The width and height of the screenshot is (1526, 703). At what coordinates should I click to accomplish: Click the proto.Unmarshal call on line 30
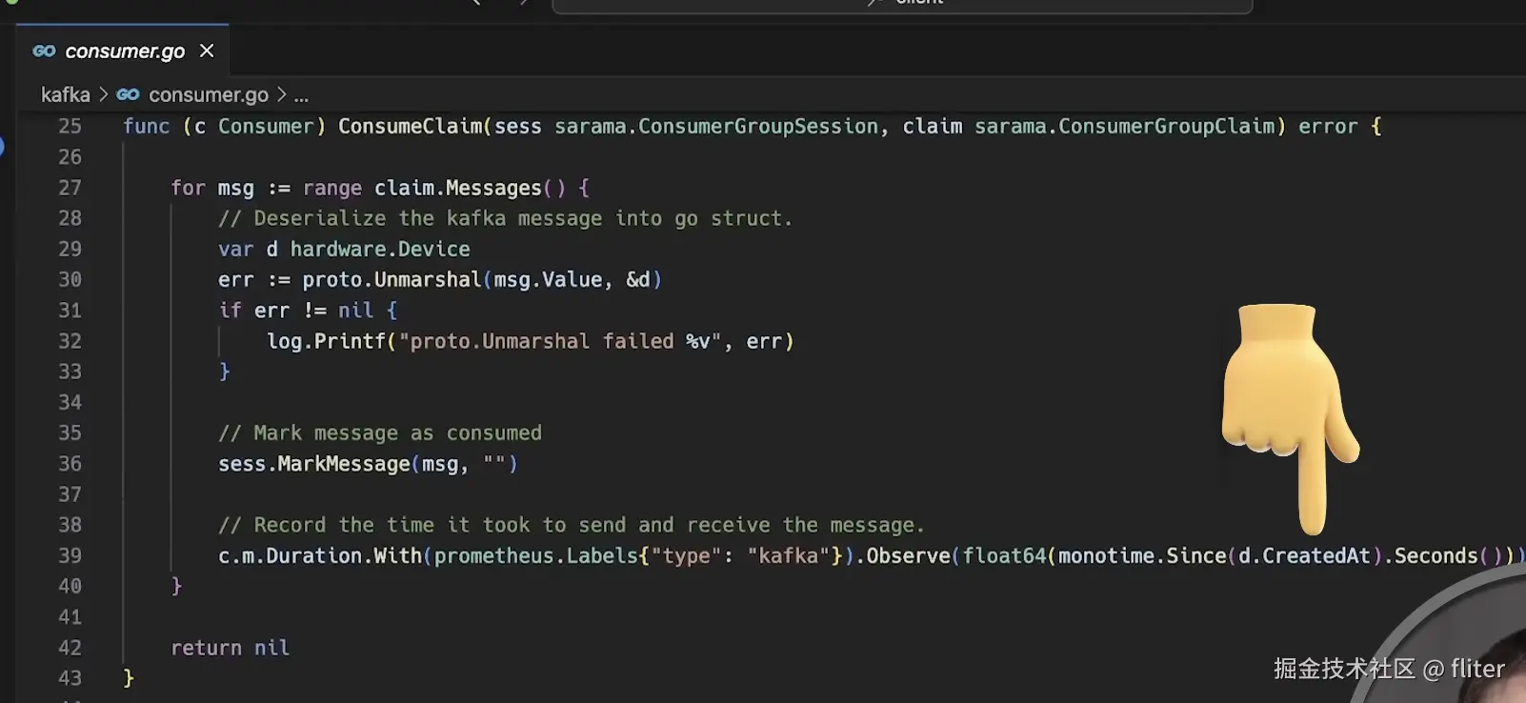392,279
